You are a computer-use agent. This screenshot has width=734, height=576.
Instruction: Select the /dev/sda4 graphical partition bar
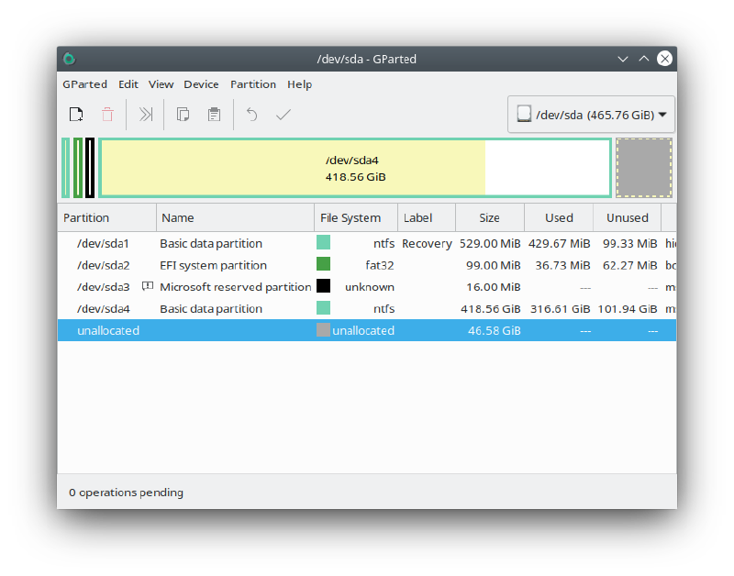click(355, 168)
